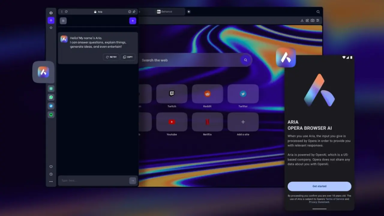The width and height of the screenshot is (384, 216).
Task: Click the purple Aria sidebar icon
Action: [x=51, y=20]
